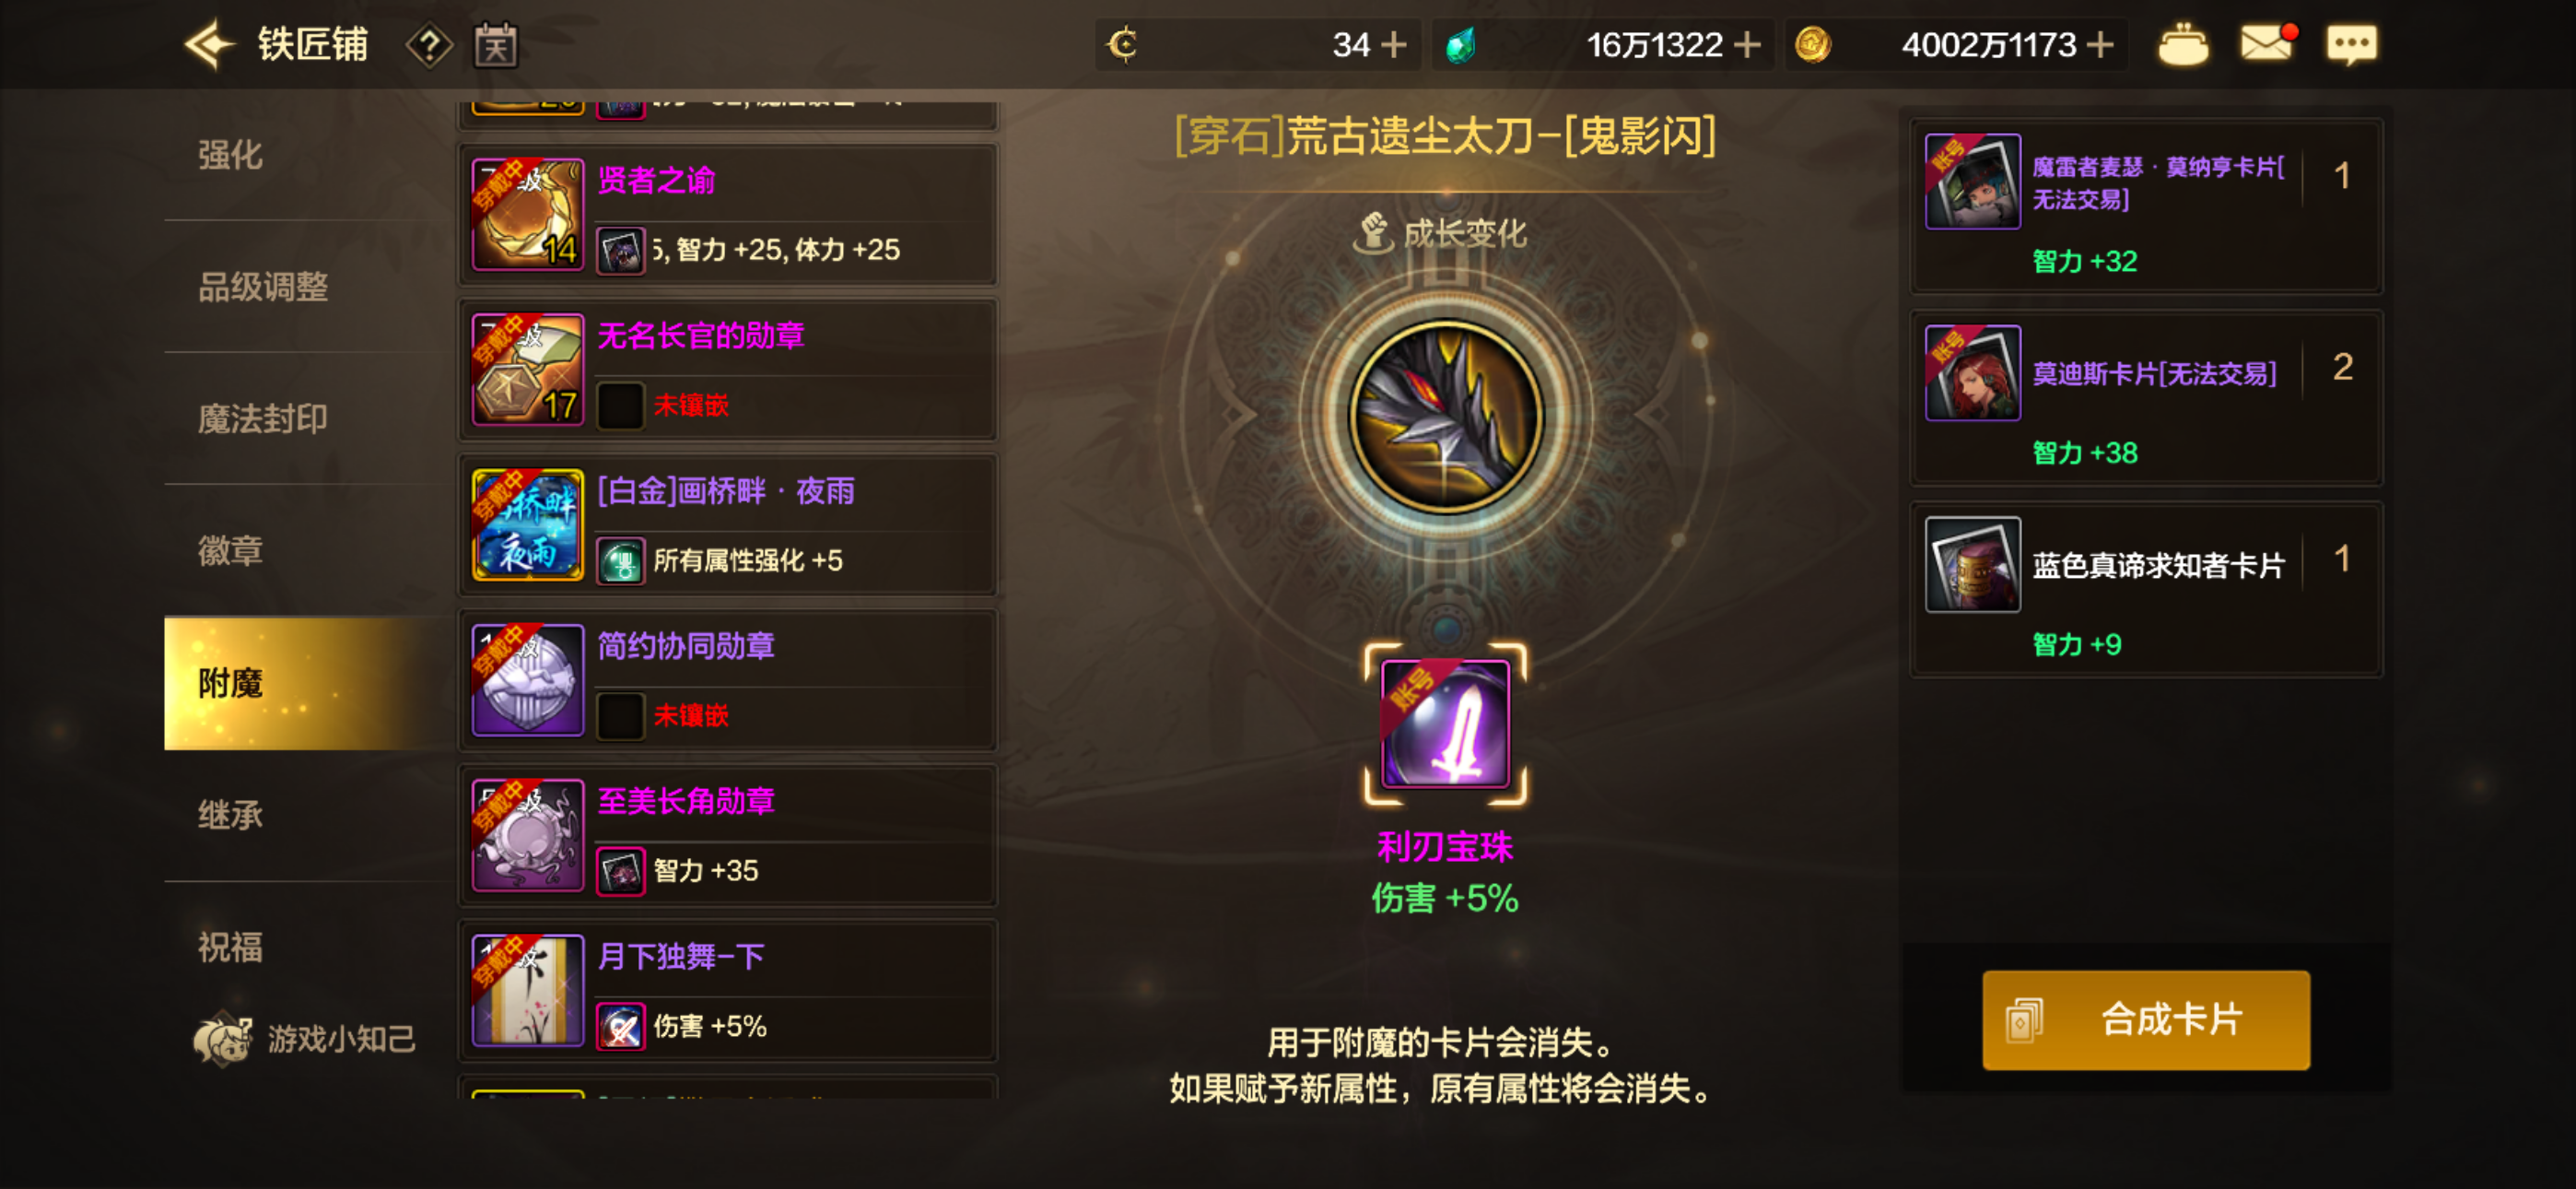Click the 利刃宝珠 enchant slot icon
Screen dimensions: 2576x1189
(1445, 724)
